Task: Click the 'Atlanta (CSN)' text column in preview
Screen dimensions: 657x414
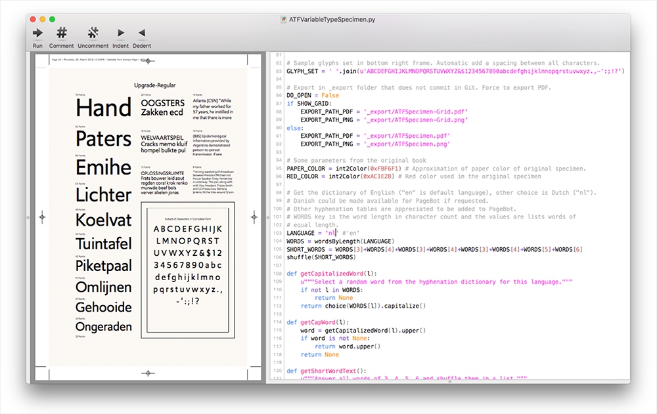Action: [212, 110]
